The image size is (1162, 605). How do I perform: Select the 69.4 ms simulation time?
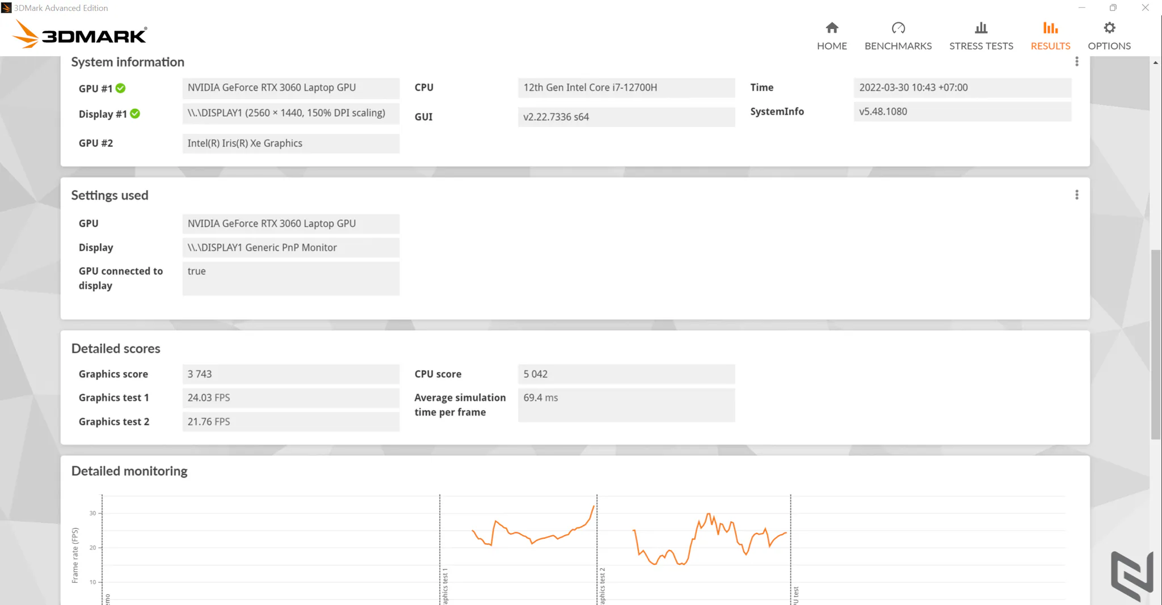tap(626, 405)
